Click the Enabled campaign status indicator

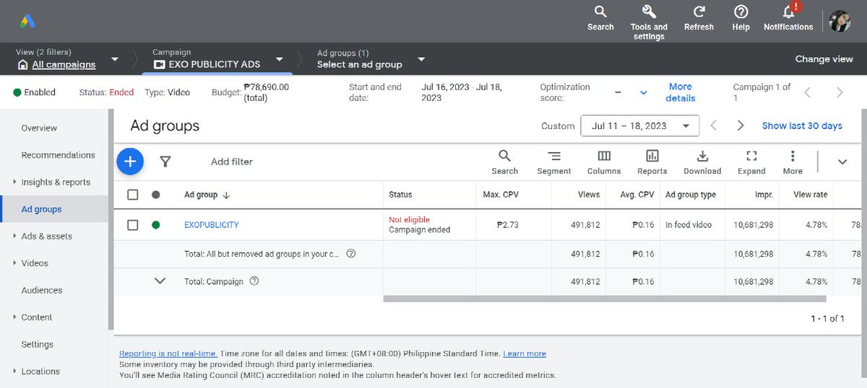click(34, 92)
